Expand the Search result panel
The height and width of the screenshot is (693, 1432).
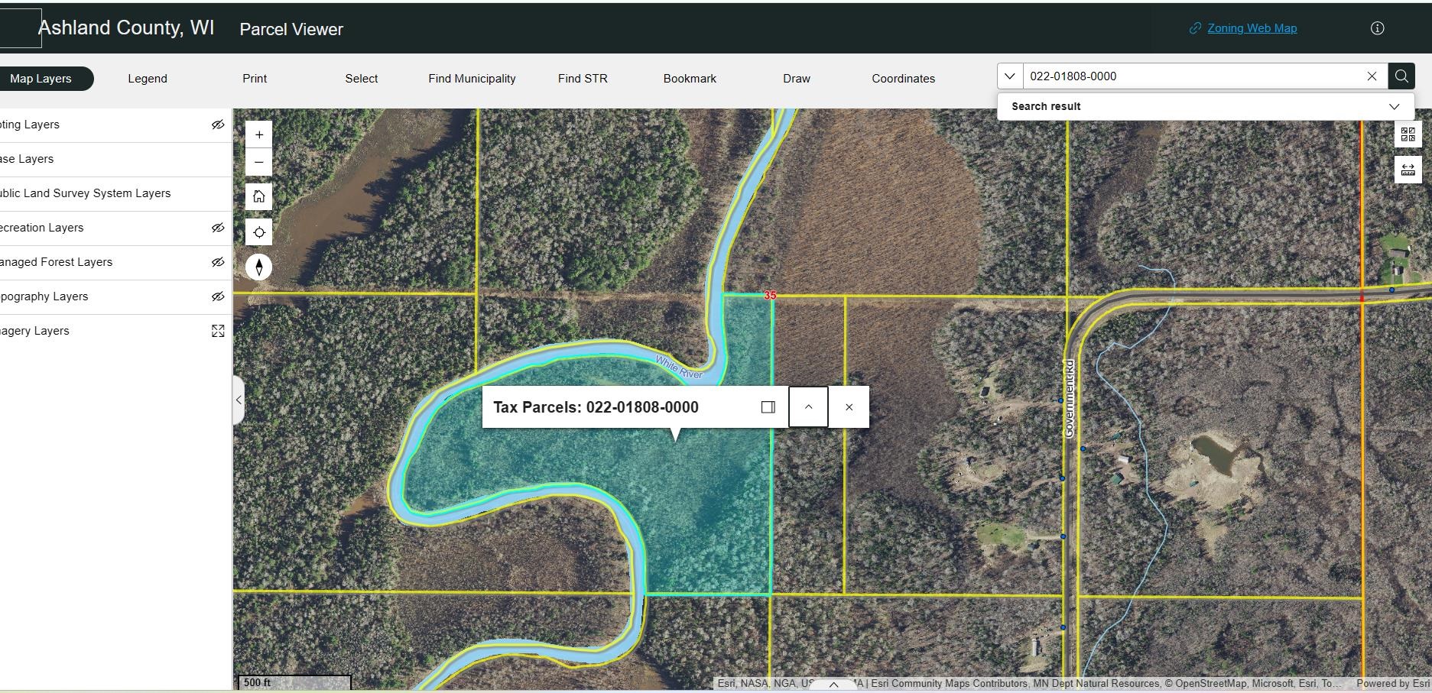[1394, 106]
